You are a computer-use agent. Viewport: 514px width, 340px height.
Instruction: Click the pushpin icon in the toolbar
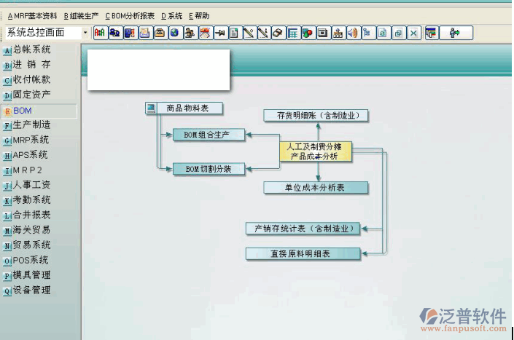click(x=219, y=33)
